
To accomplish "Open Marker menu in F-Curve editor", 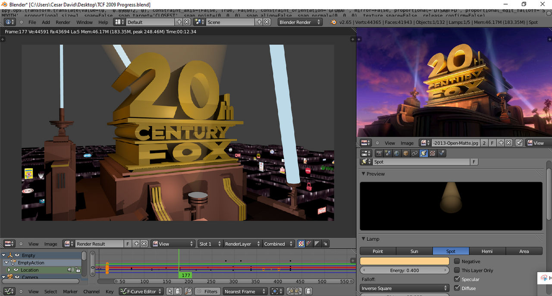I will point(70,291).
